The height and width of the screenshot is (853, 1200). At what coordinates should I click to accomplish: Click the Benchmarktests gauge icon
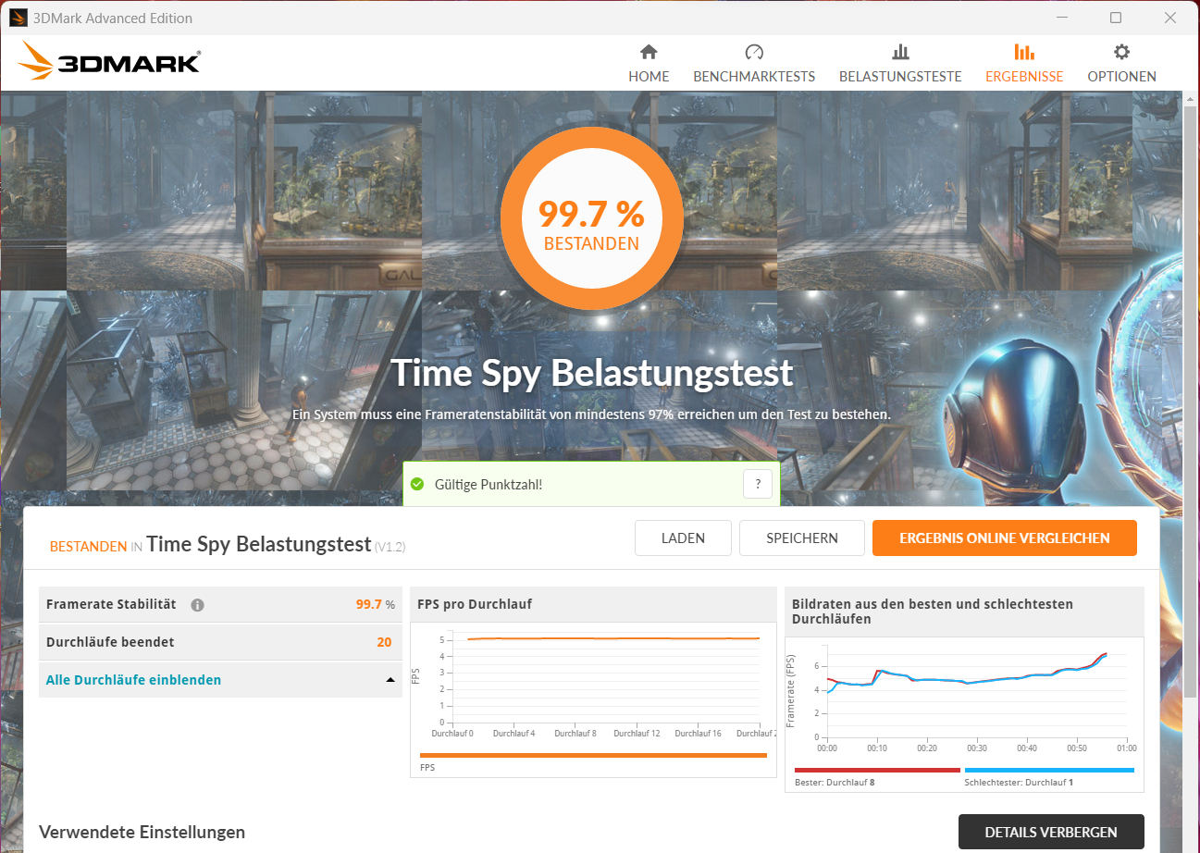point(754,52)
